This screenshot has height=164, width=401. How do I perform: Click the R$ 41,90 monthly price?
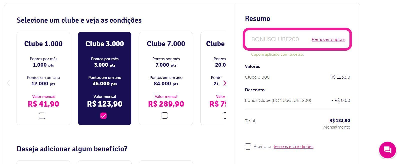(43, 104)
